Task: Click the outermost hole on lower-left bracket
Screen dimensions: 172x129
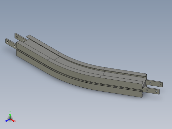Action: tap(8, 42)
